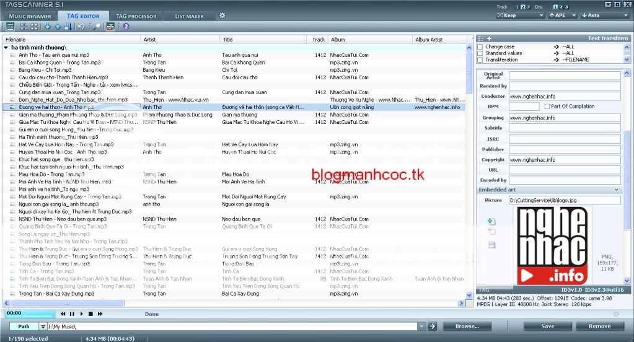Switch to the Music Renamer tab

click(30, 16)
